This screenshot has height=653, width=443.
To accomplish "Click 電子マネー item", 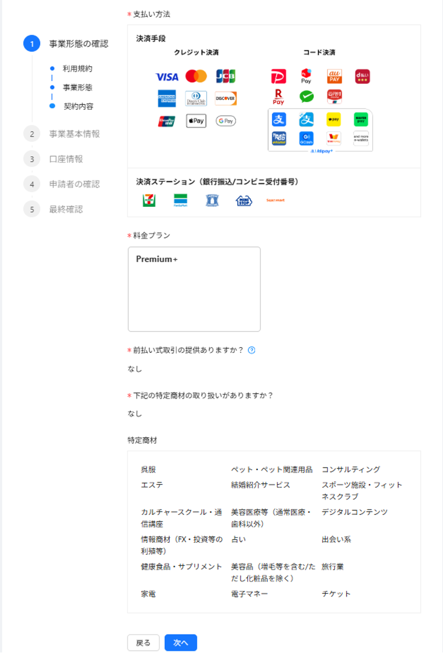I will 249,594.
